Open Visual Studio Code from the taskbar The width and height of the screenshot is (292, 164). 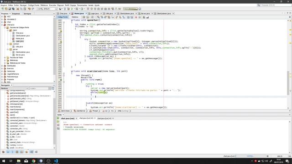56,161
